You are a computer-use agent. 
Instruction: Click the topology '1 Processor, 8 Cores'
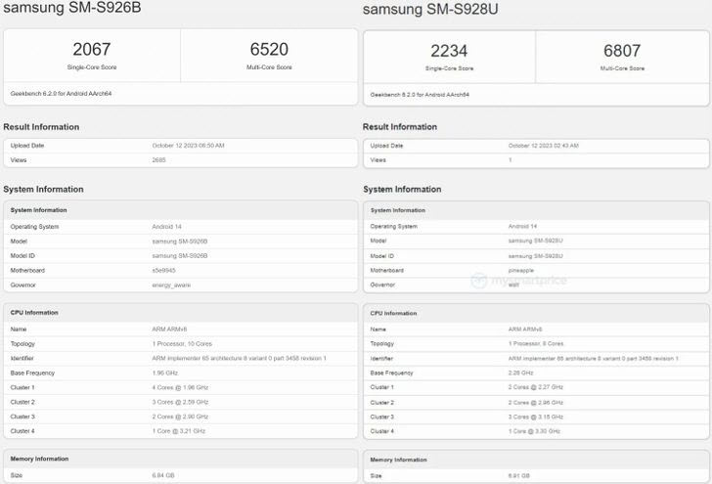click(x=536, y=344)
